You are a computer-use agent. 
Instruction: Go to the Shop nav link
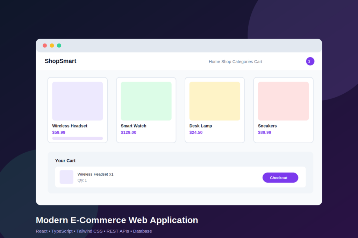[x=226, y=62]
